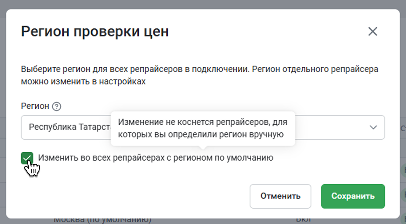
Task: Click the tooltip line "Изменение не коснется репрайсеров"
Action: 202,122
